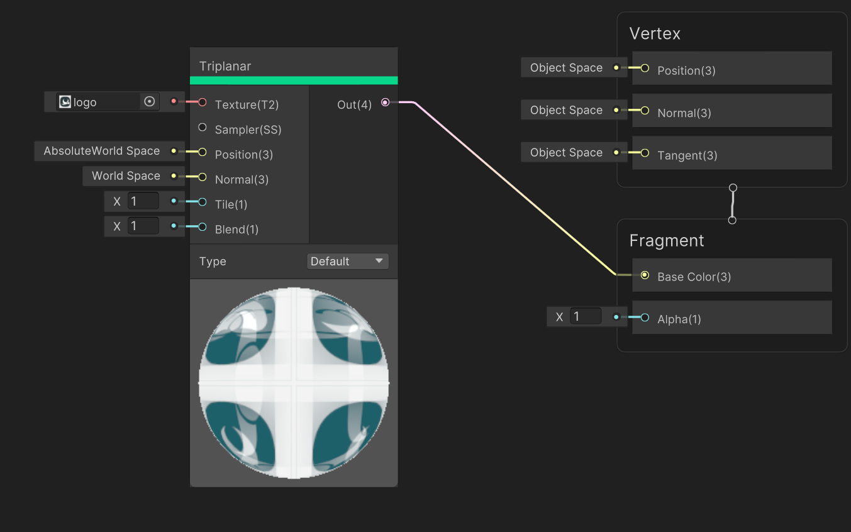Select the Out(4) output port
Screen dimensions: 851x532
click(385, 103)
